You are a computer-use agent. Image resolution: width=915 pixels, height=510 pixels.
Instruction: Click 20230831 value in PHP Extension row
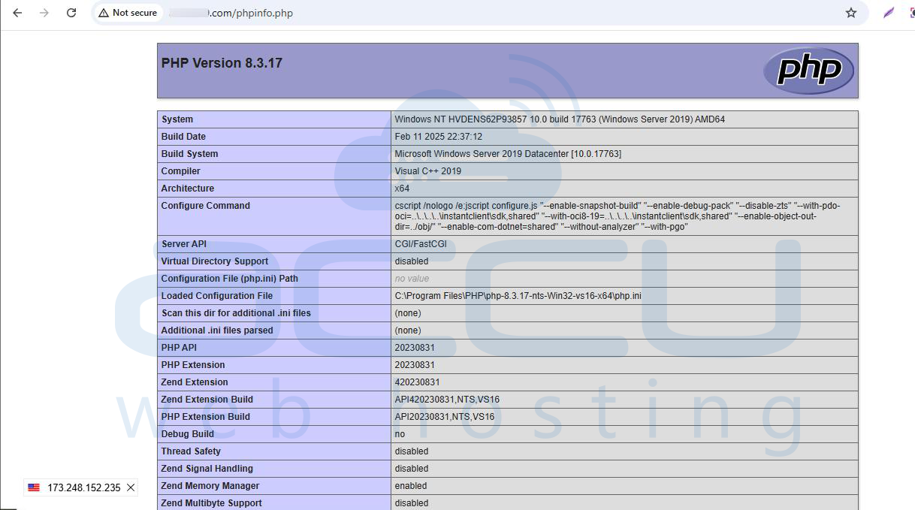[415, 365]
